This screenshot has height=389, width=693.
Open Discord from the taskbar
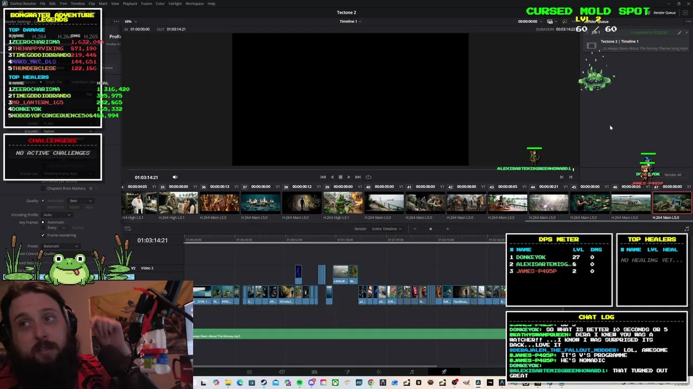(311, 383)
